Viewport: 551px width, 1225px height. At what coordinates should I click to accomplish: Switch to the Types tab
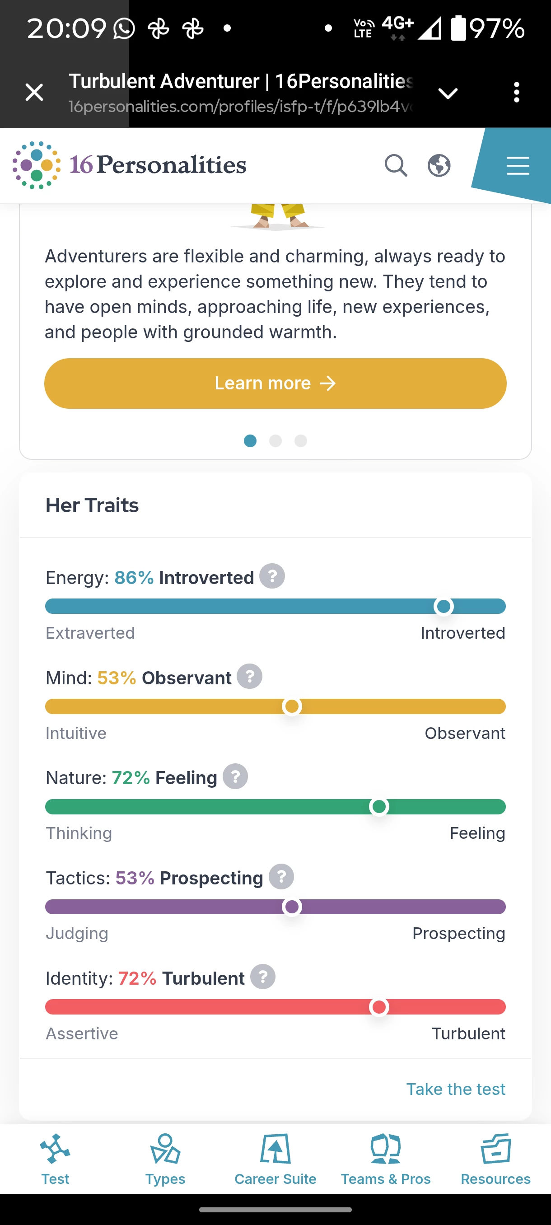pyautogui.click(x=165, y=1160)
